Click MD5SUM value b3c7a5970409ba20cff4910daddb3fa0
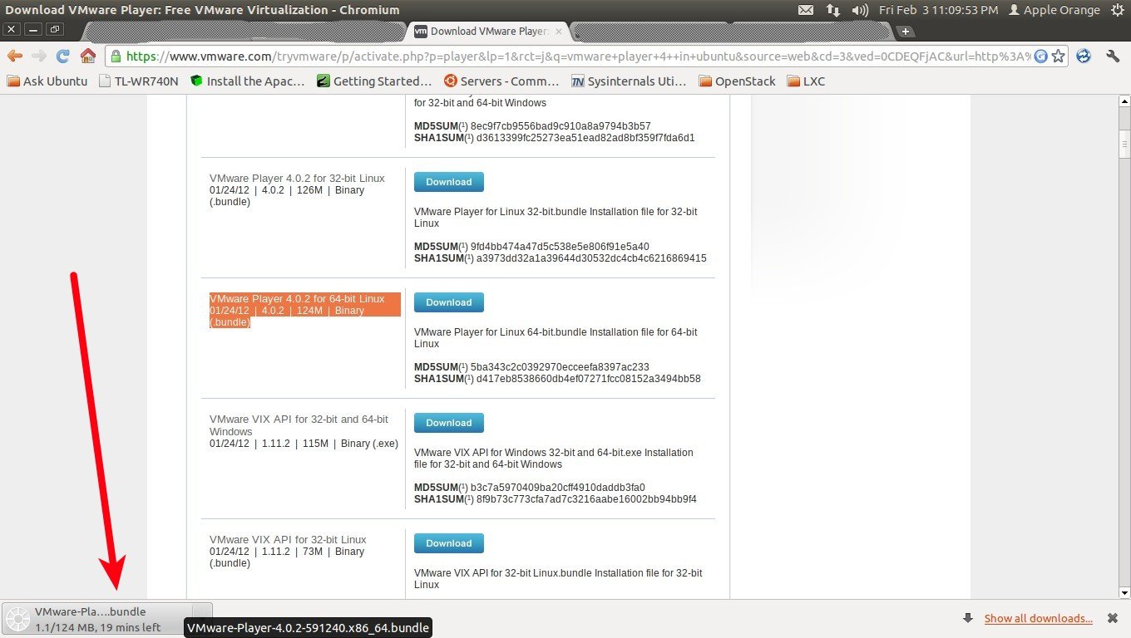Viewport: 1131px width, 638px height. click(x=558, y=488)
